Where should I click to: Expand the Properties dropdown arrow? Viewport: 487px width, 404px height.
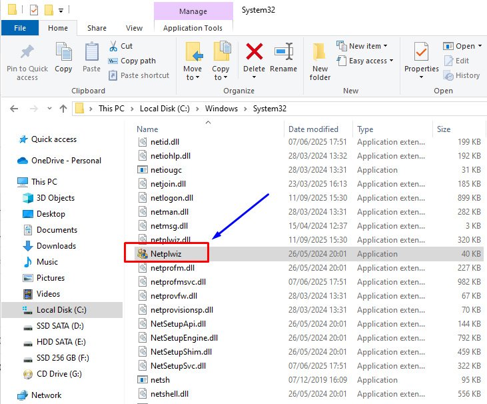(421, 77)
